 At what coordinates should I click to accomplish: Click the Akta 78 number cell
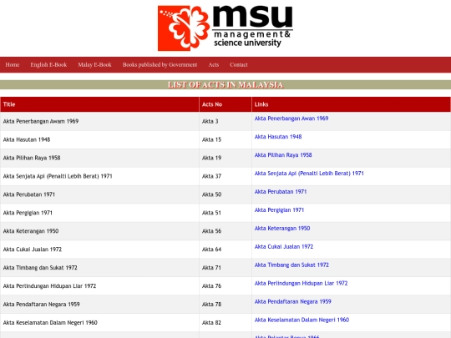pos(225,305)
